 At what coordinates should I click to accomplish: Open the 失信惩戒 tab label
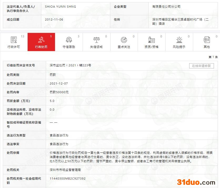point(96,47)
